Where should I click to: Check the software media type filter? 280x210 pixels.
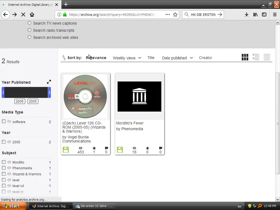pyautogui.click(x=4, y=121)
